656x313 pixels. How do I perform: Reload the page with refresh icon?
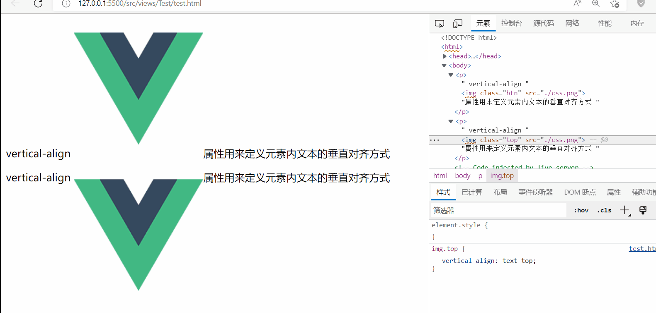coord(38,3)
